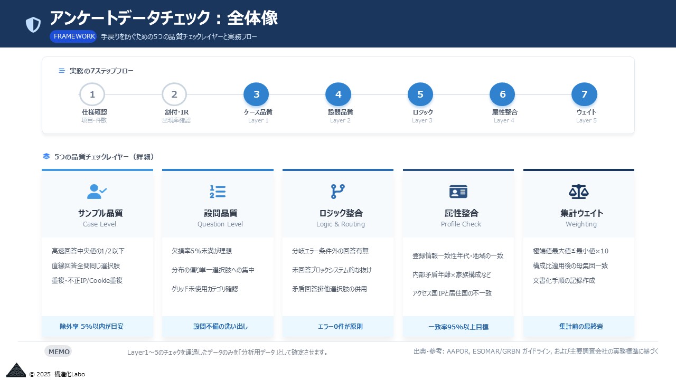
Task: Click the balance scale icon above 集計ウェイト
Action: tap(578, 192)
